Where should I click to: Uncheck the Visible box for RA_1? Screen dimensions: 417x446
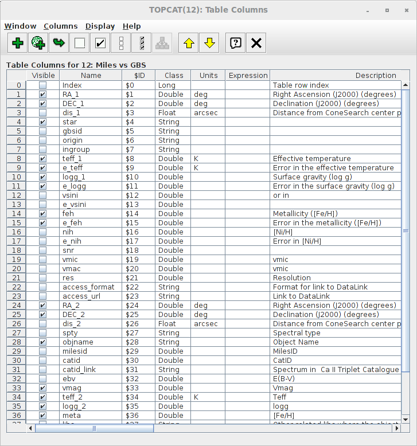tap(42, 95)
